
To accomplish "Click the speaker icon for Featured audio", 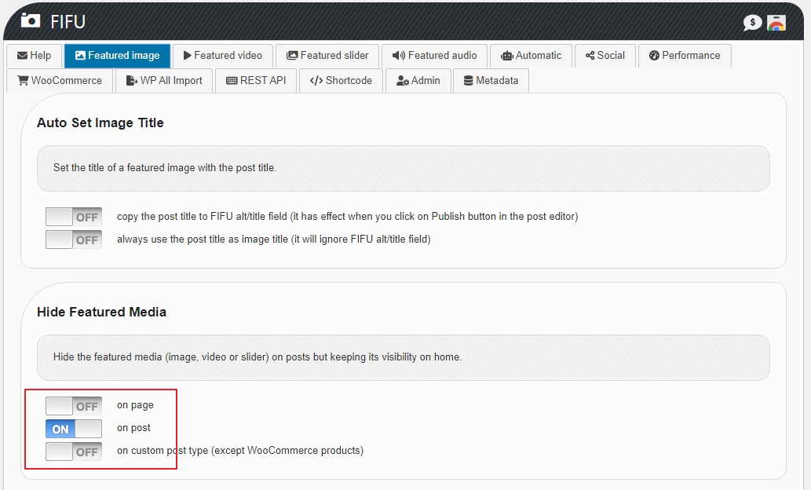I will click(x=398, y=56).
